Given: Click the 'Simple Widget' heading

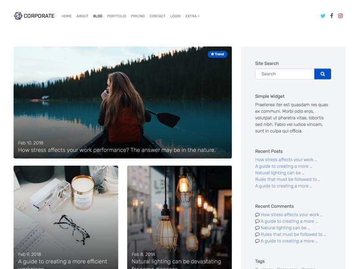Looking at the screenshot, I should tap(270, 96).
